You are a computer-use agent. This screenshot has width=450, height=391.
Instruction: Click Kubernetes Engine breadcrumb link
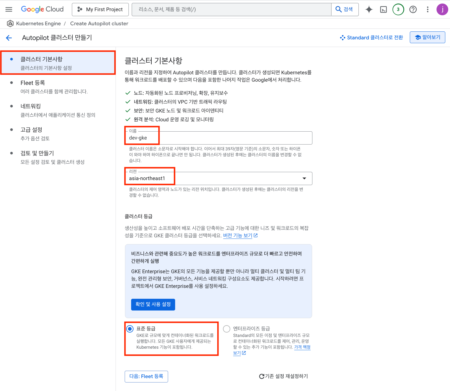click(38, 24)
